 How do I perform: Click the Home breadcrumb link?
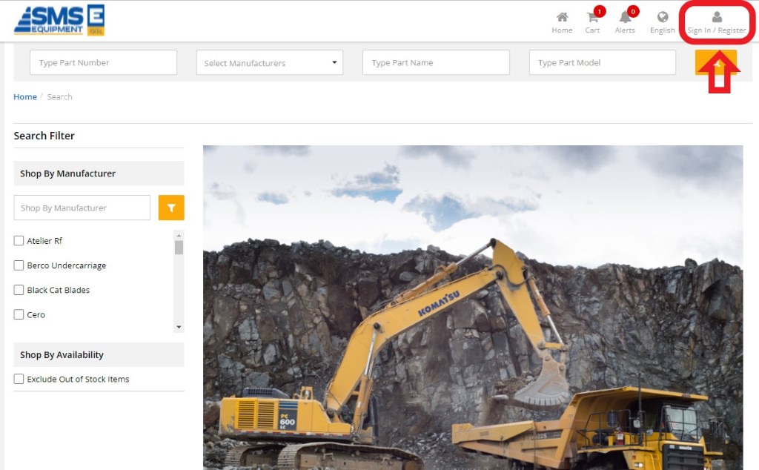[x=25, y=97]
